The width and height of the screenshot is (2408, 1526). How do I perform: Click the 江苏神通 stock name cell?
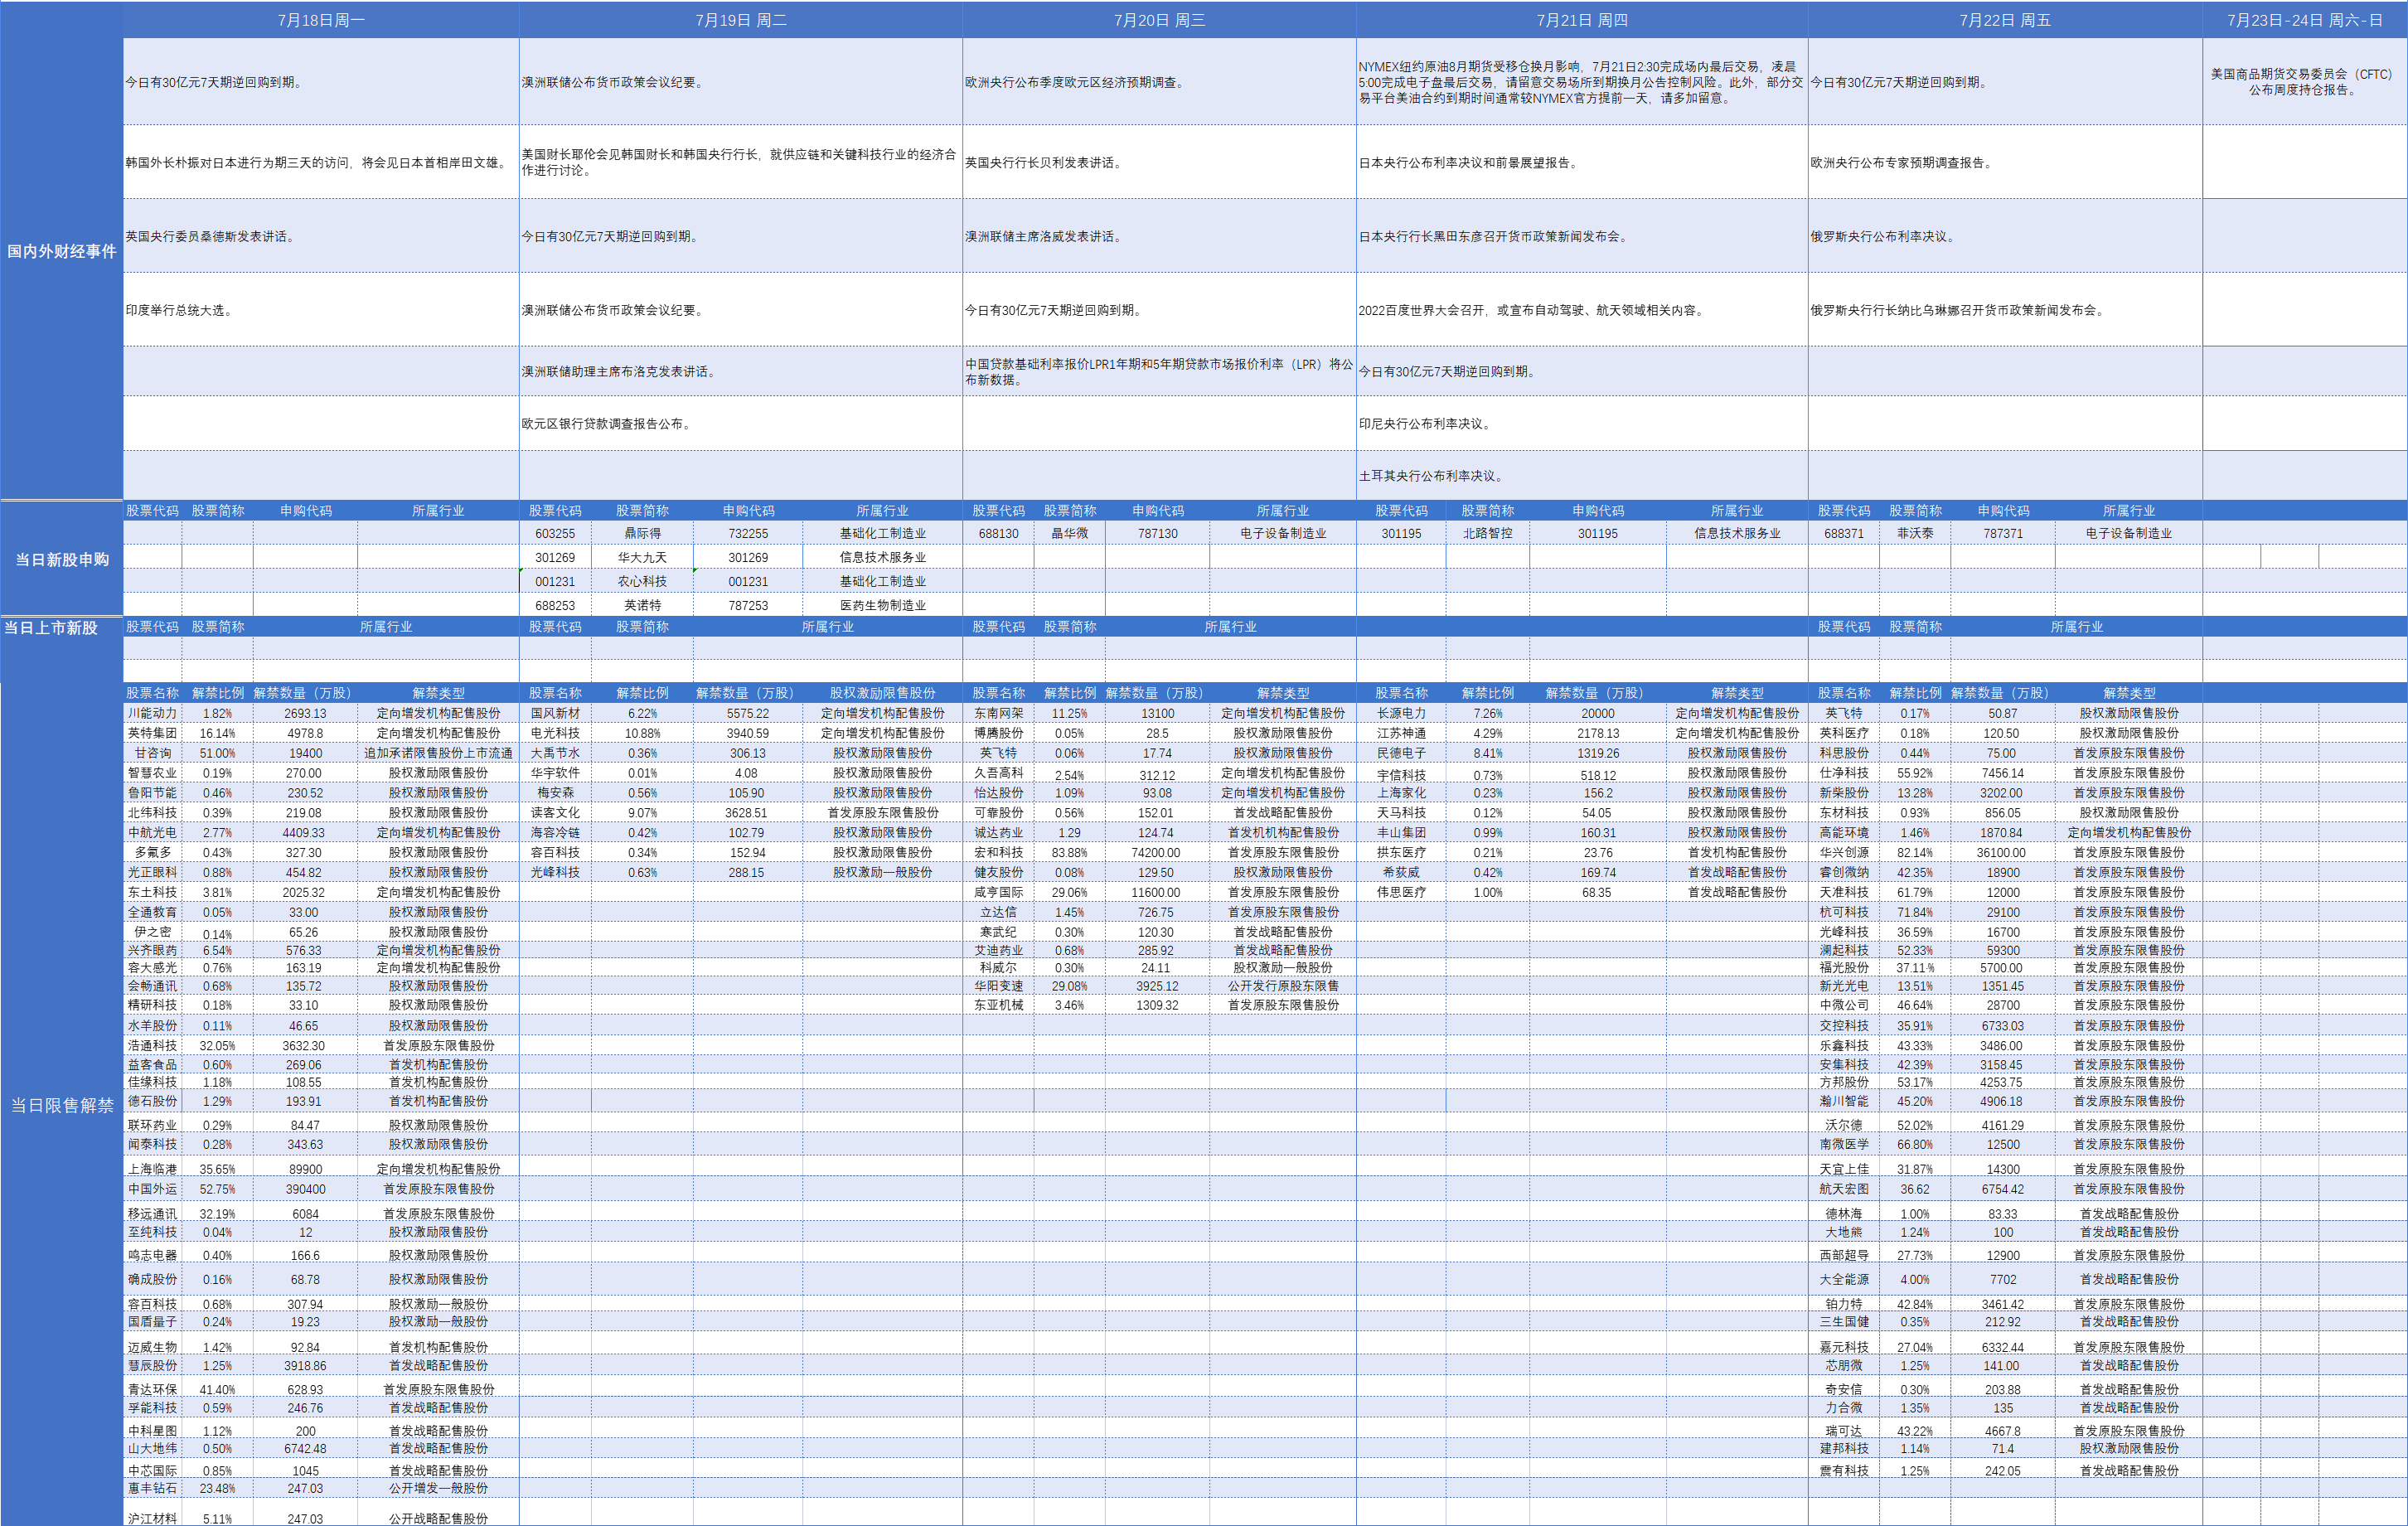(1401, 733)
